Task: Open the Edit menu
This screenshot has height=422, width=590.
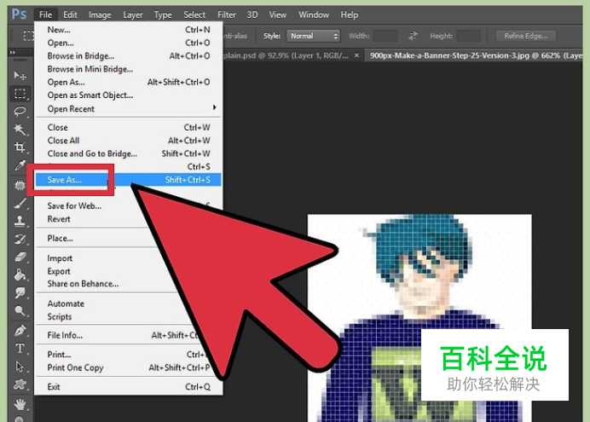Action: (70, 14)
